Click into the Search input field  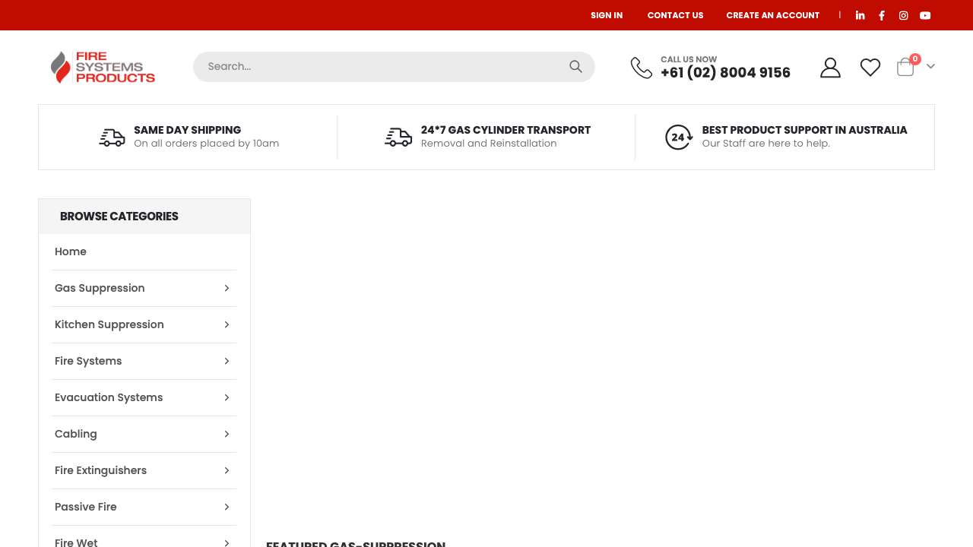380,67
